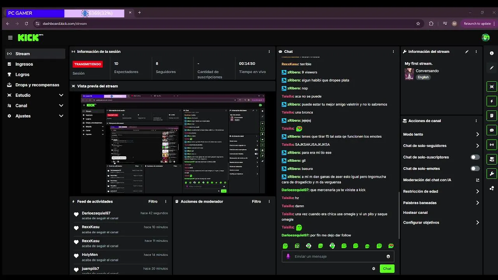498x280 pixels.
Task: Toggle stream preview widget icon in right sidebar
Action: coord(492,86)
